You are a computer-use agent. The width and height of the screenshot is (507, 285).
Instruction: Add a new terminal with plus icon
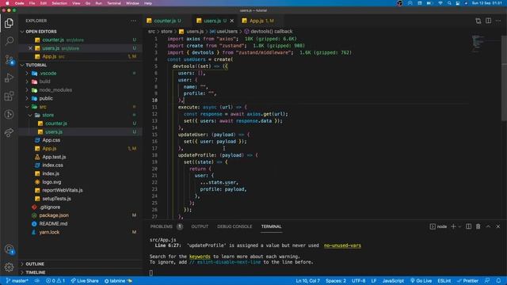pyautogui.click(x=453, y=226)
